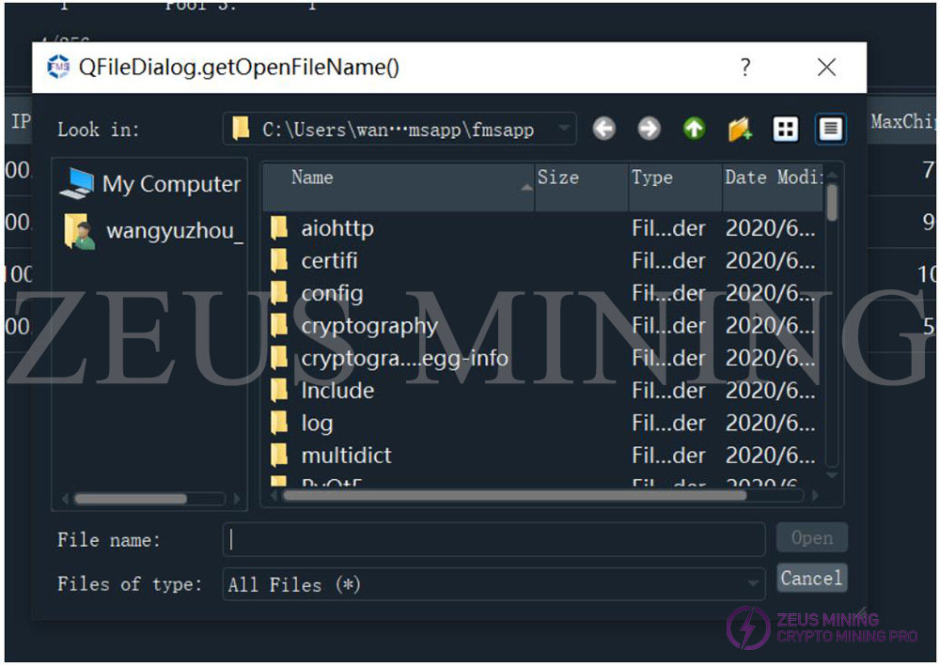940x665 pixels.
Task: Click the Open button
Action: 811,537
